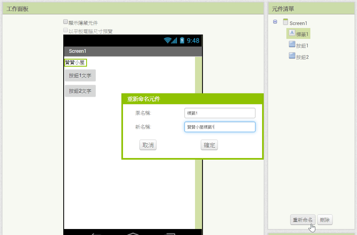Click the 按鈕2文字 button in the preview
Screen dimensions: 357x235
pyautogui.click(x=80, y=91)
